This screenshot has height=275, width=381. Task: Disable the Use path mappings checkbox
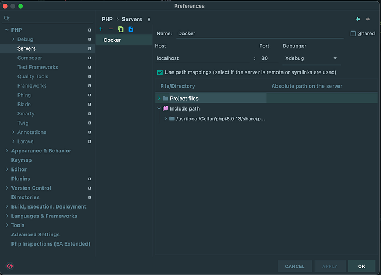coord(160,72)
